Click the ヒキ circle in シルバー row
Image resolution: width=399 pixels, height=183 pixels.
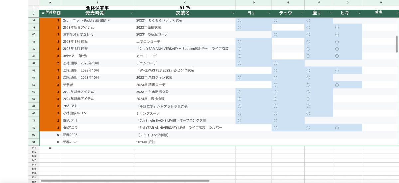click(337, 128)
